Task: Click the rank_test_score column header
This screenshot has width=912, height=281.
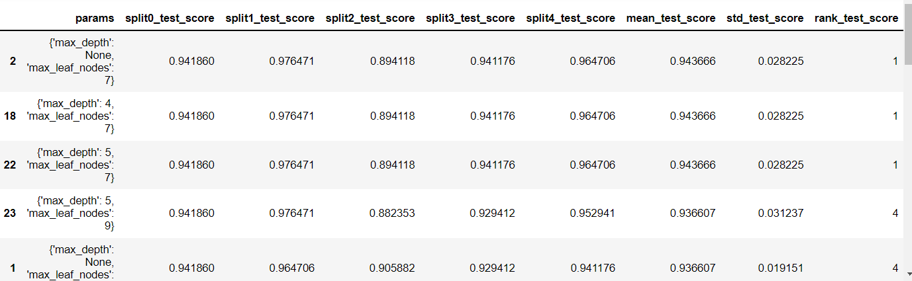Action: pyautogui.click(x=856, y=18)
